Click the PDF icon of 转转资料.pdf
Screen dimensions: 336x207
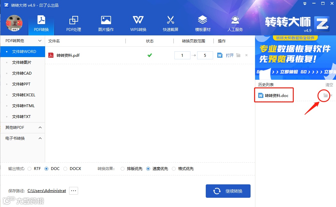coord(51,55)
